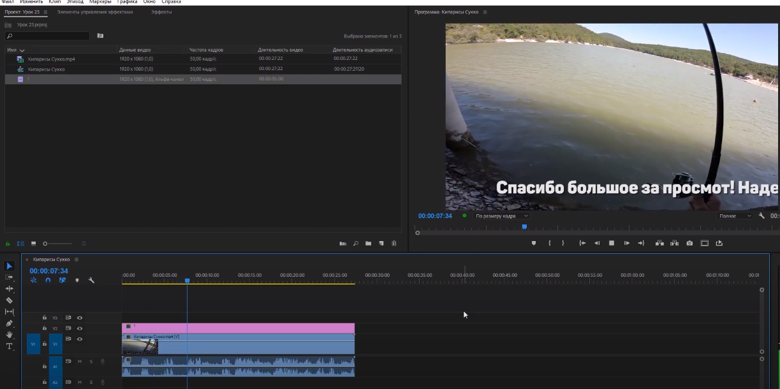
Task: Select the Pen tool in timeline toolbar
Action: point(9,322)
